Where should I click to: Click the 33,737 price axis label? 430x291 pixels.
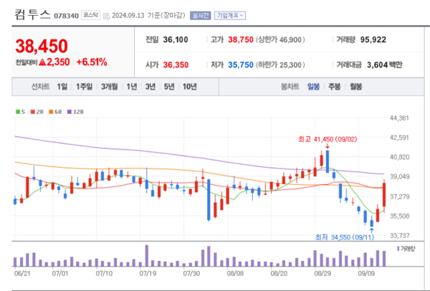coord(399,236)
